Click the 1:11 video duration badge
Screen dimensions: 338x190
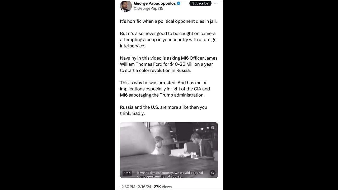[x=127, y=173]
